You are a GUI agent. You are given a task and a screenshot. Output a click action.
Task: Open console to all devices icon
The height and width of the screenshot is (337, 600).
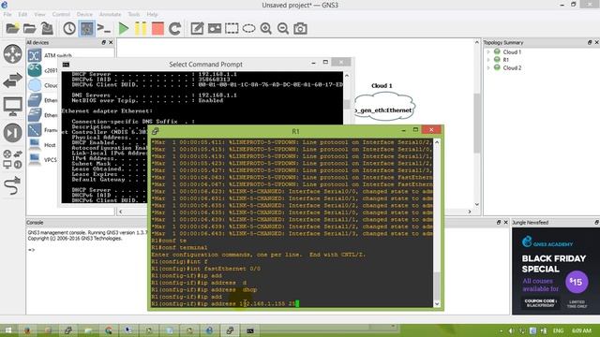tap(103, 28)
